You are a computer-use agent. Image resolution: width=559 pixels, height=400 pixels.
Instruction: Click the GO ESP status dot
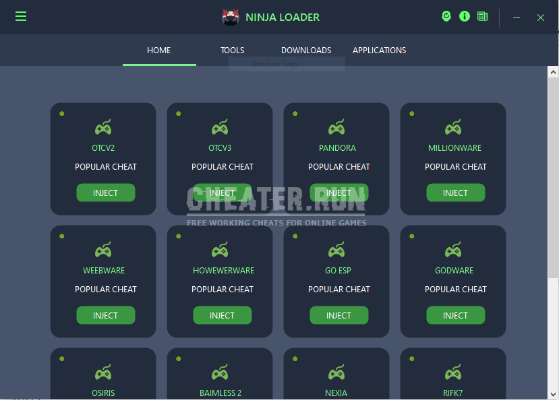coord(295,236)
